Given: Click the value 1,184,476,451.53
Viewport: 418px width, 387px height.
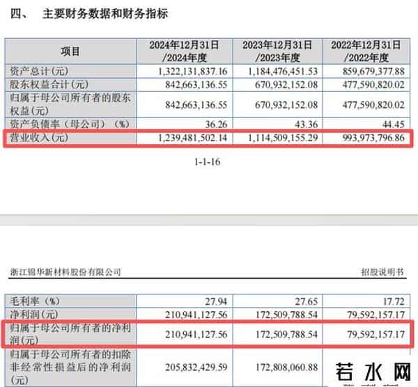Looking at the screenshot, I should pos(283,72).
